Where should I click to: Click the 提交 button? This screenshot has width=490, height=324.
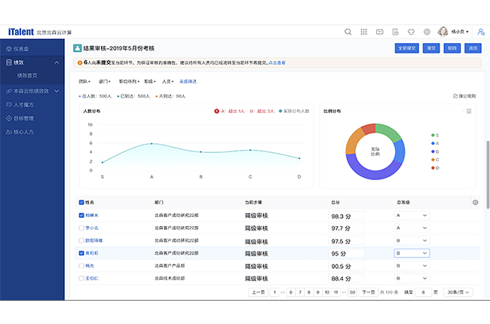(x=431, y=48)
